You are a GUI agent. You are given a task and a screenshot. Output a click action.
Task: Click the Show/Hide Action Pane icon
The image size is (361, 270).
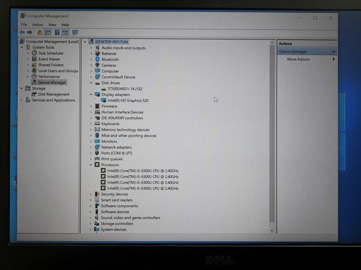65,33
